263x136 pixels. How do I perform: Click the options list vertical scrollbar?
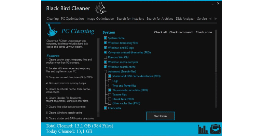tap(216, 68)
